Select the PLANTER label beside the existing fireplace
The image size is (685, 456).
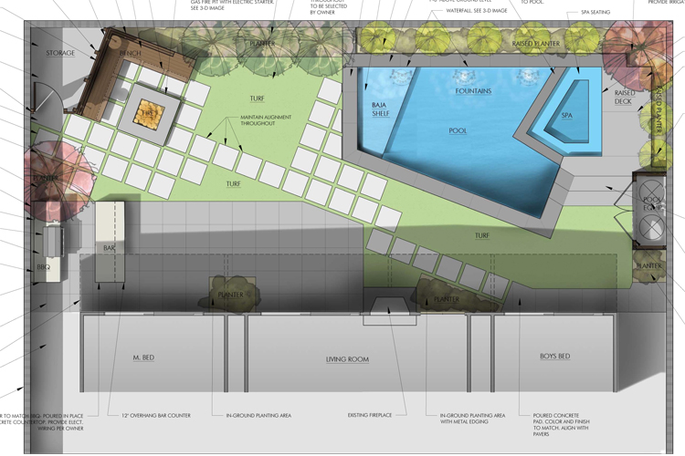pyautogui.click(x=447, y=299)
